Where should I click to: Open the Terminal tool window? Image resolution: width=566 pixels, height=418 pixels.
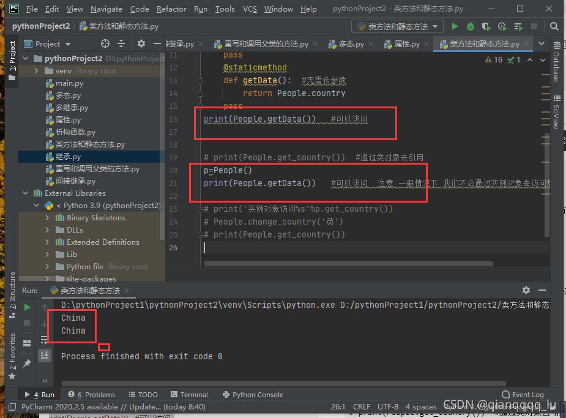click(189, 395)
